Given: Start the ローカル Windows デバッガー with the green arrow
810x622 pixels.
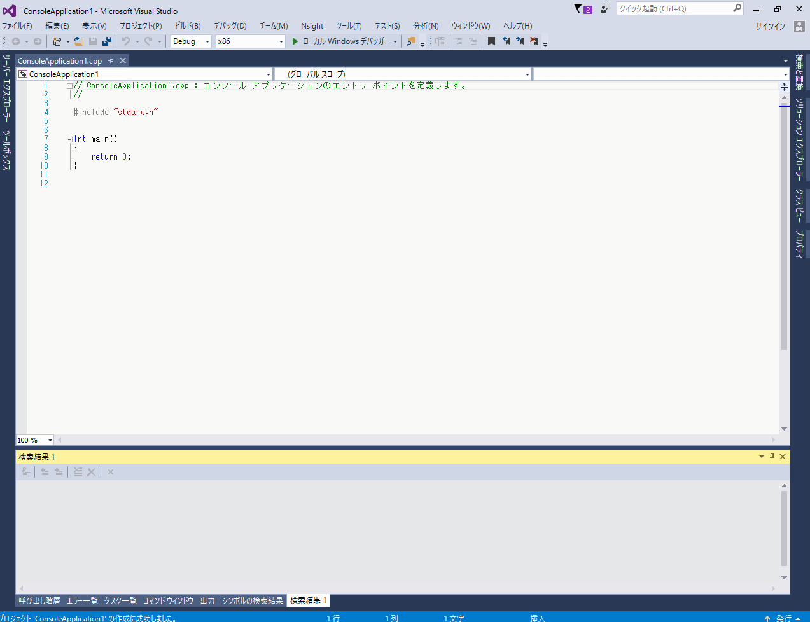Looking at the screenshot, I should [x=295, y=41].
